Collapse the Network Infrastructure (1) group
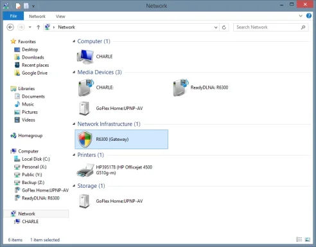The width and height of the screenshot is (316, 247). coord(74,124)
